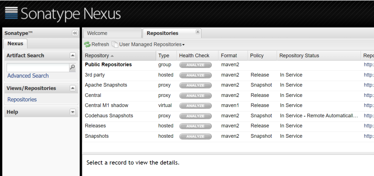374x176 pixels.
Task: Click ANALYZE for Public Repositories
Action: tap(195, 65)
